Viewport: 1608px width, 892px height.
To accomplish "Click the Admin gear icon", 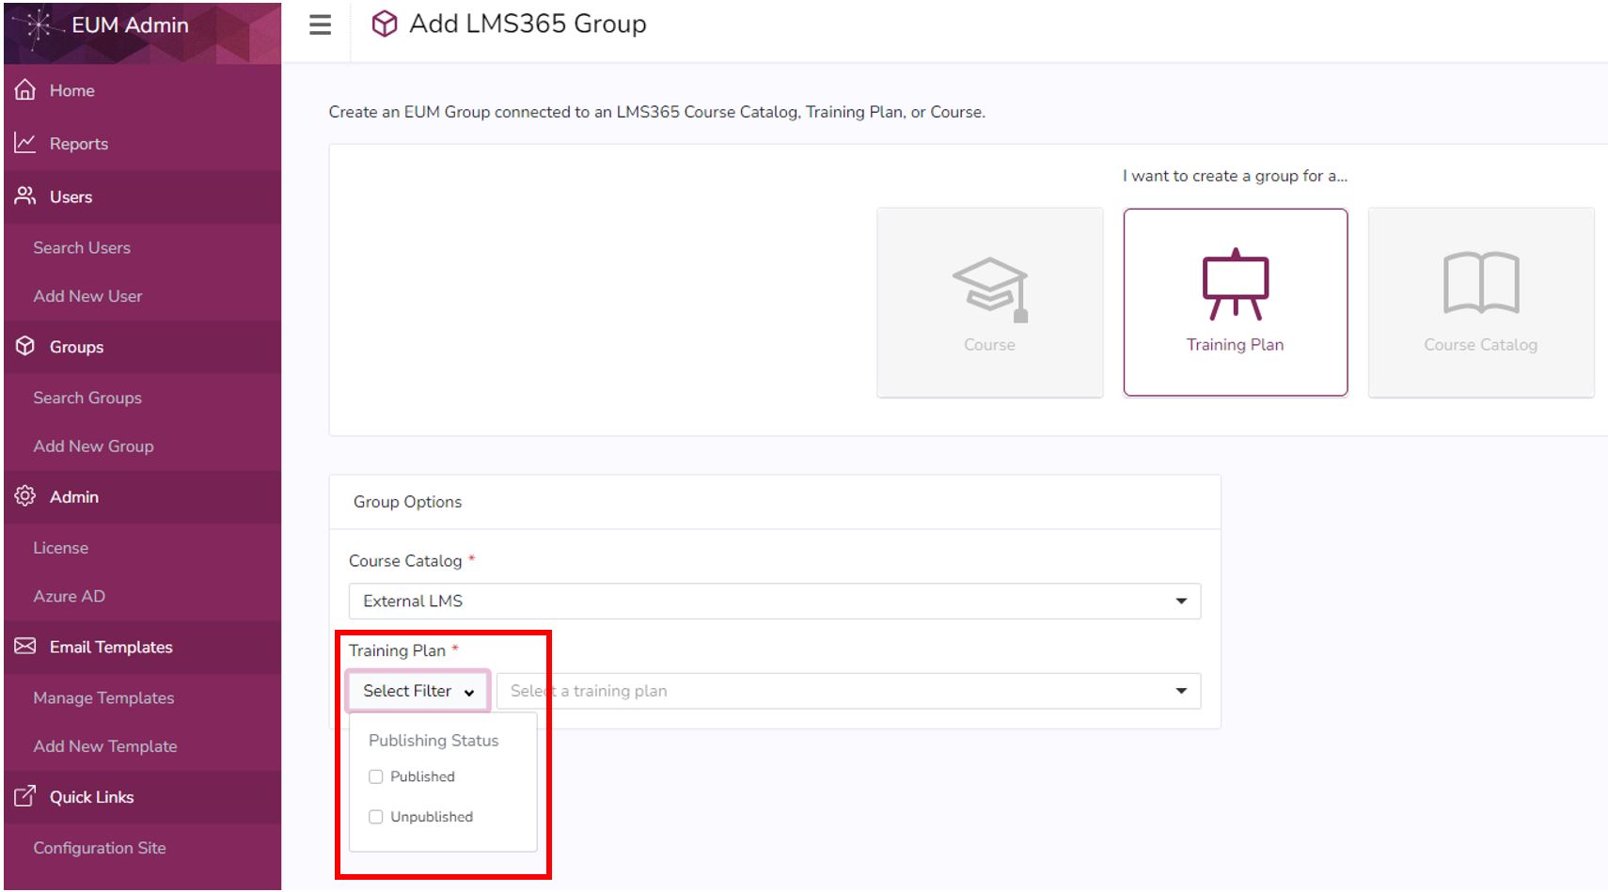I will coord(25,496).
